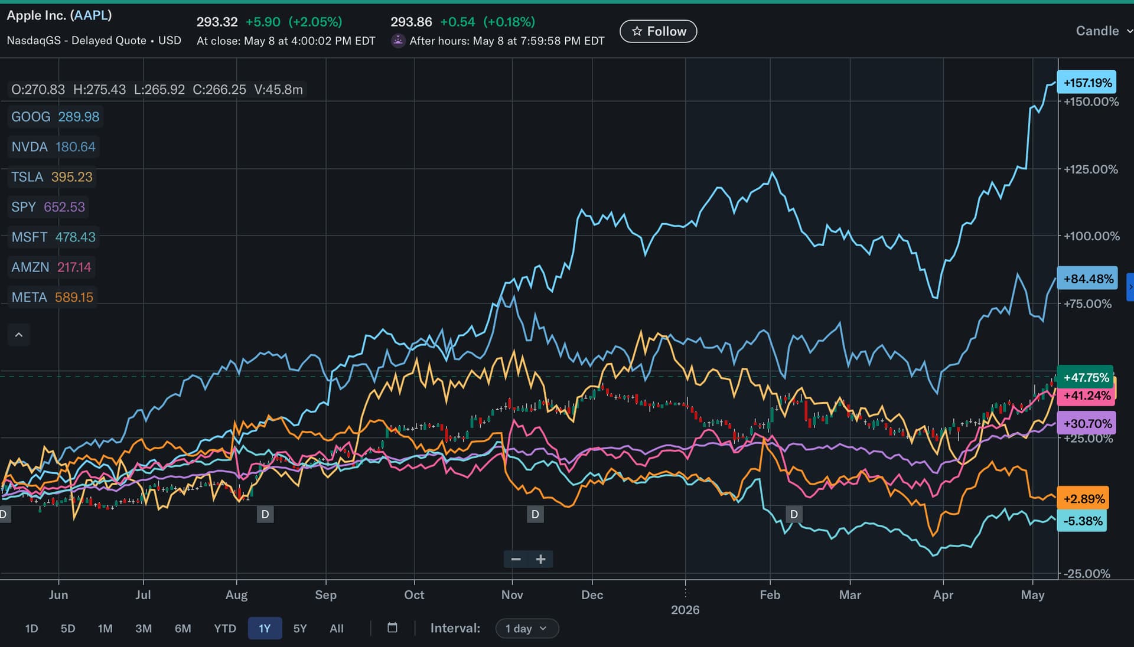This screenshot has height=647, width=1134.
Task: Expand the blue side panel arrow
Action: coord(1130,287)
